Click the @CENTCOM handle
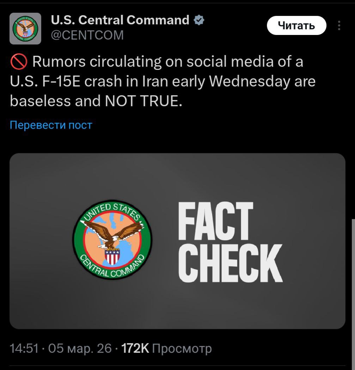Viewport: 355px width, 370px height. click(87, 35)
